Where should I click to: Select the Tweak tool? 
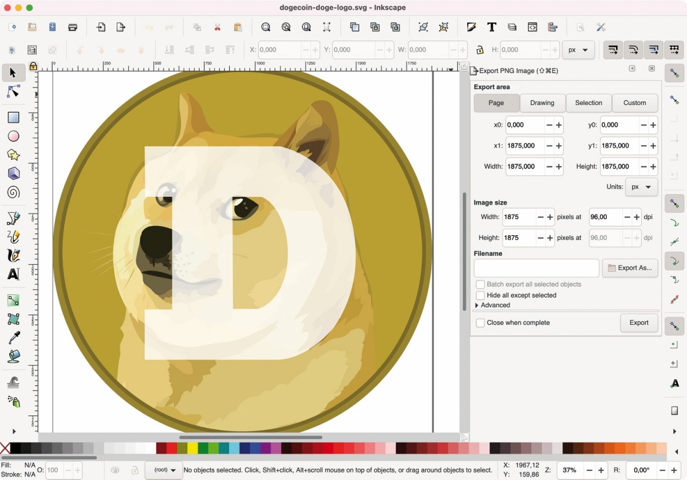pos(13,383)
